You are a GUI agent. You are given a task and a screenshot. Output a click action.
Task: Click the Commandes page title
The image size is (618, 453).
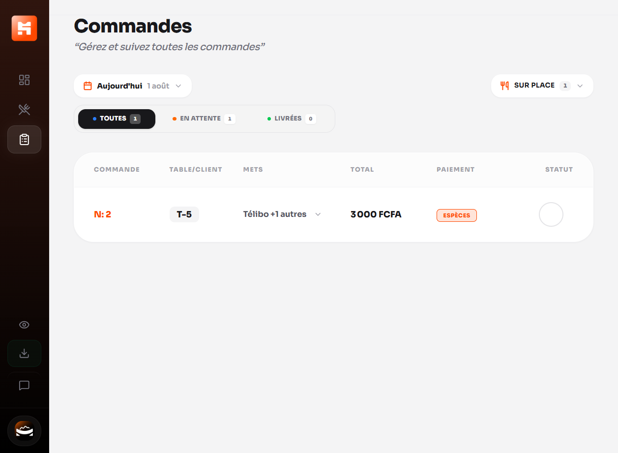(x=133, y=26)
